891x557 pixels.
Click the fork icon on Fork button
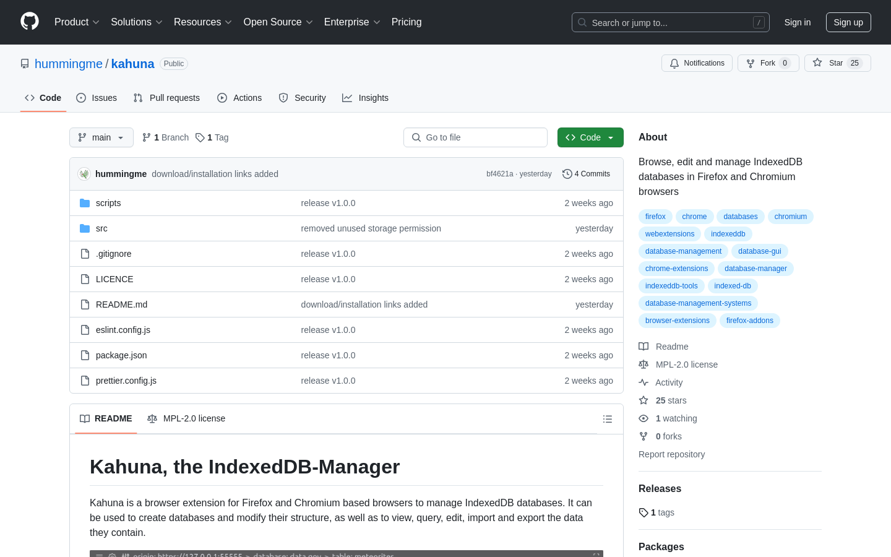point(751,63)
